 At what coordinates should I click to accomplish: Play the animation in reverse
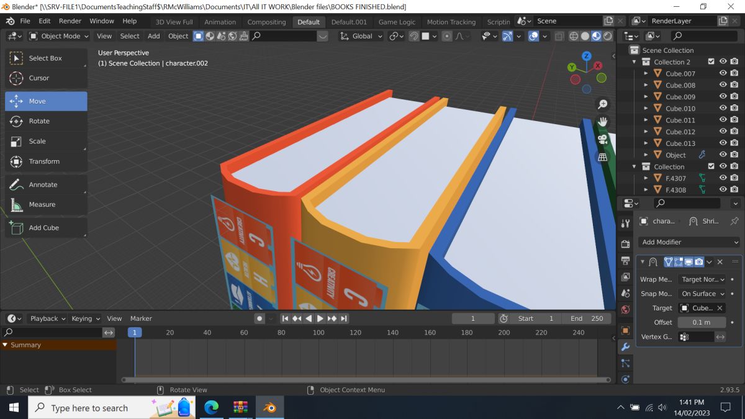point(309,318)
